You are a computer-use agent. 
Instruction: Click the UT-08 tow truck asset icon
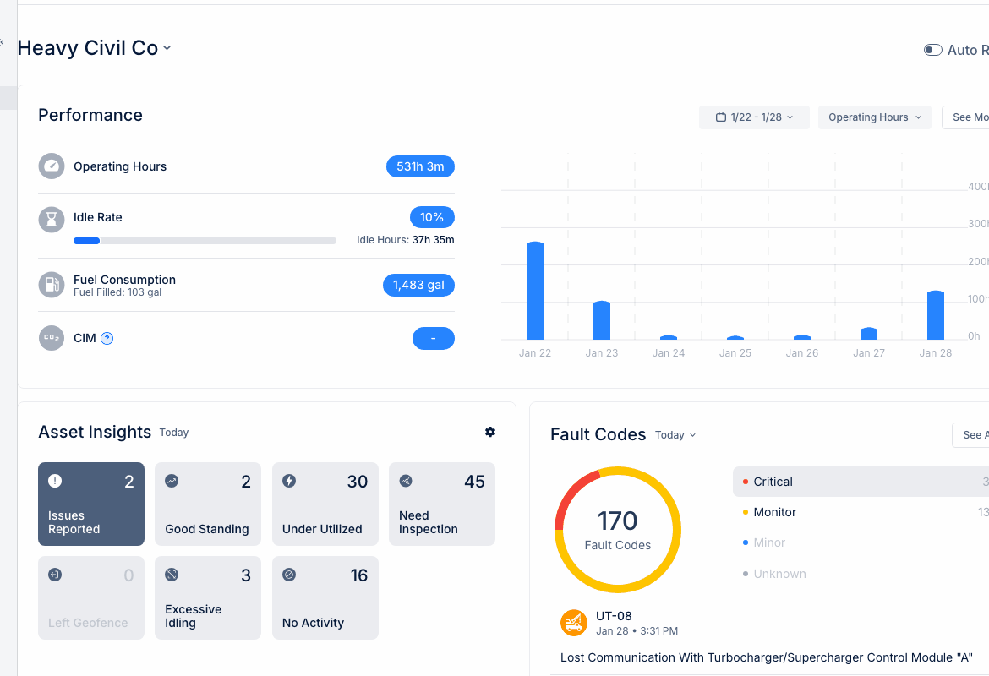(x=574, y=623)
